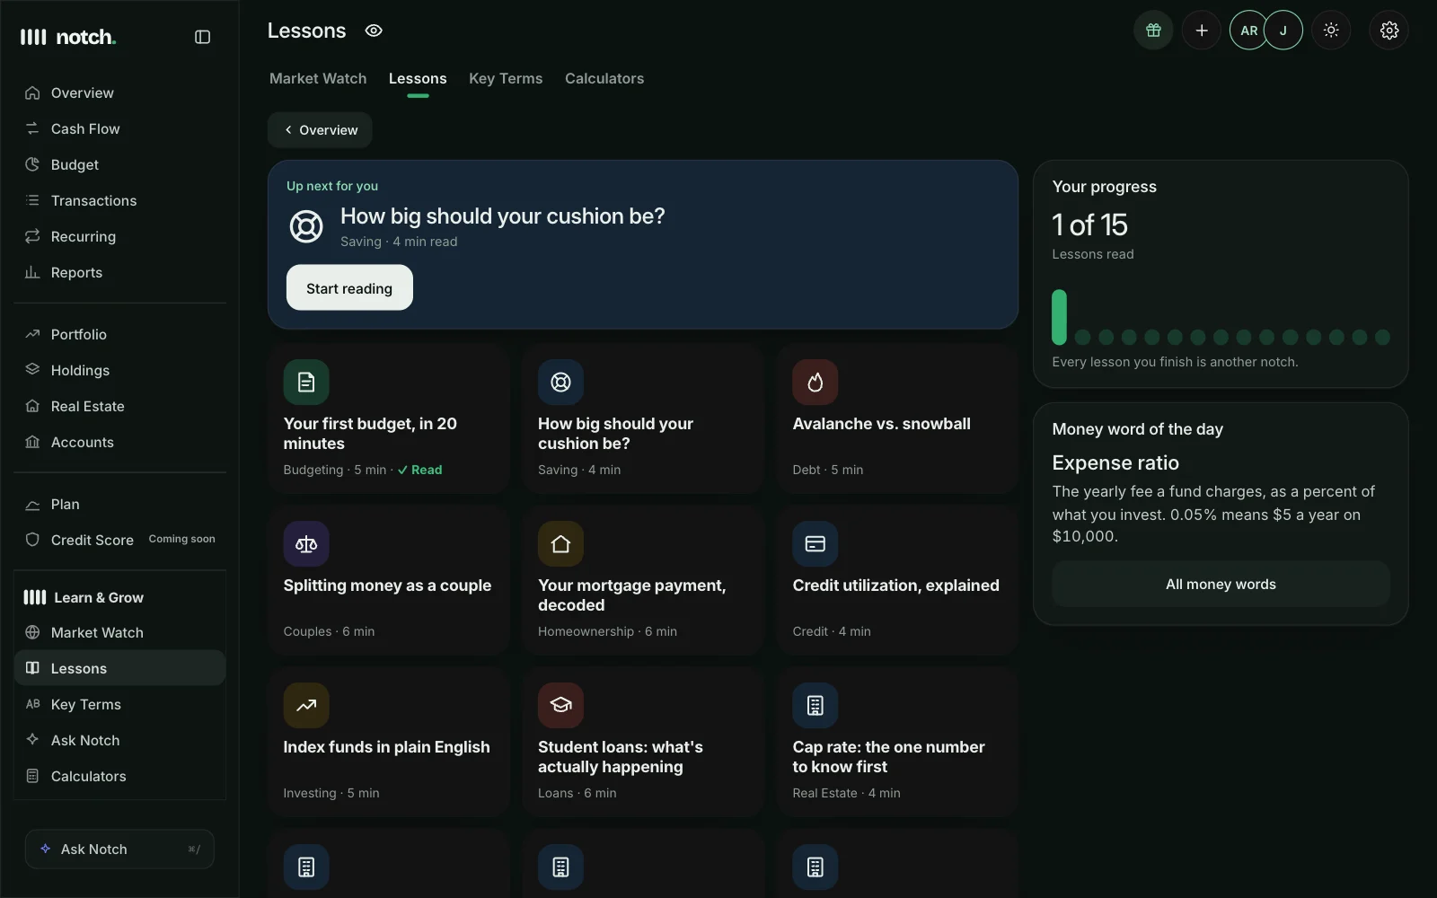The height and width of the screenshot is (898, 1437).
Task: Click Start reading button
Action: [349, 288]
